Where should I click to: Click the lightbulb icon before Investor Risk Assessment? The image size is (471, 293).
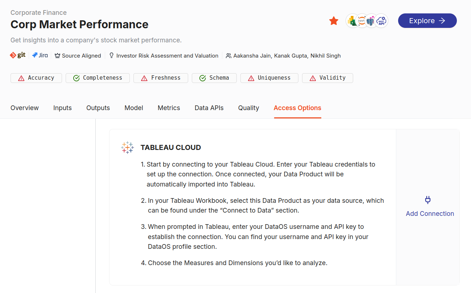coord(111,55)
